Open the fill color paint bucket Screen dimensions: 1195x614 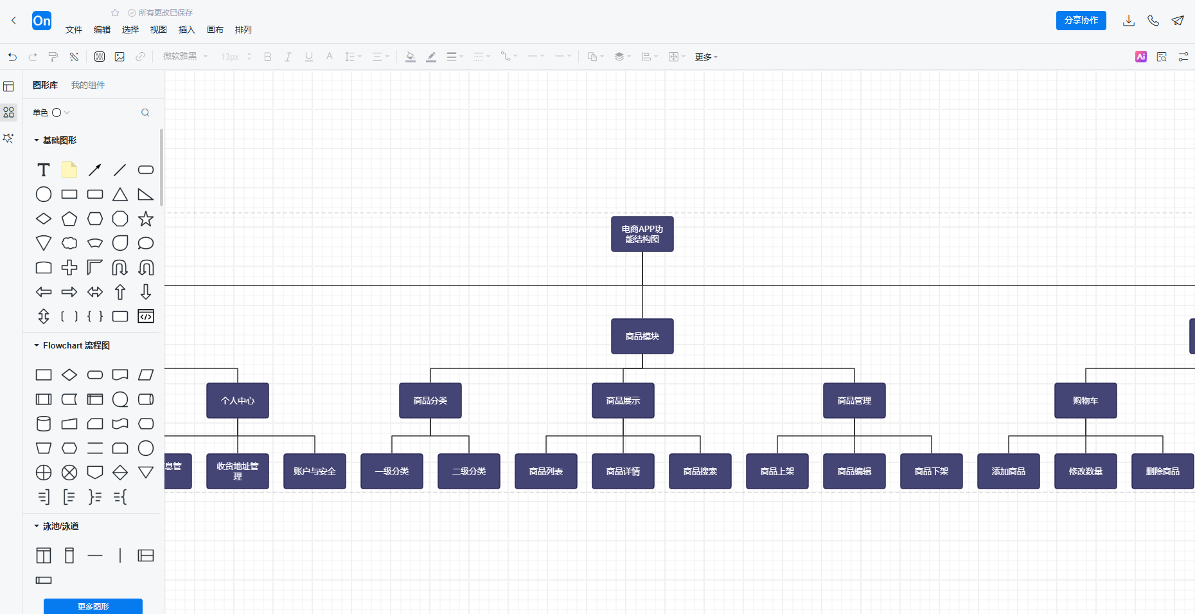click(410, 57)
